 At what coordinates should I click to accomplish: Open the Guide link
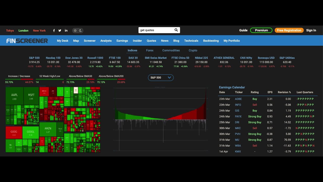pyautogui.click(x=243, y=30)
